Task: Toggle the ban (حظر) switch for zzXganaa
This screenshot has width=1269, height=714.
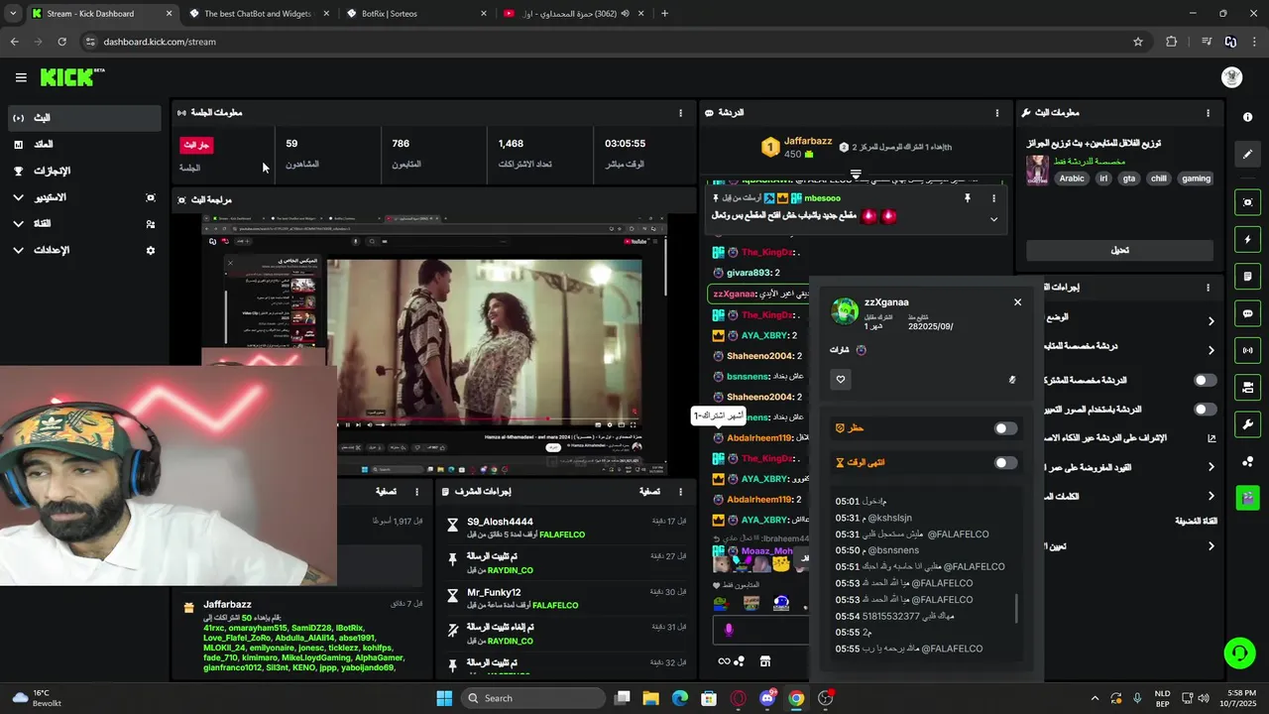Action: click(x=1005, y=428)
